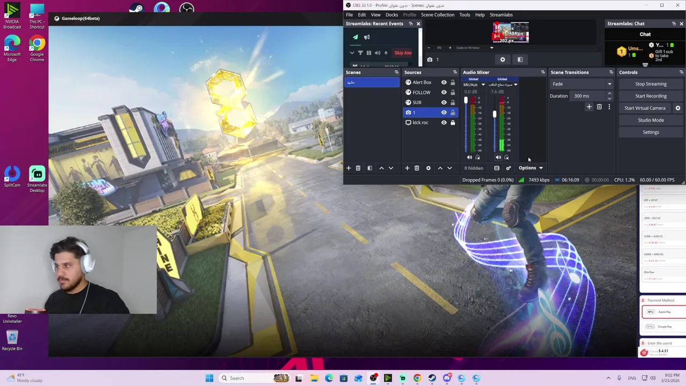Hide the Alert Box source
The image size is (686, 386).
444,83
